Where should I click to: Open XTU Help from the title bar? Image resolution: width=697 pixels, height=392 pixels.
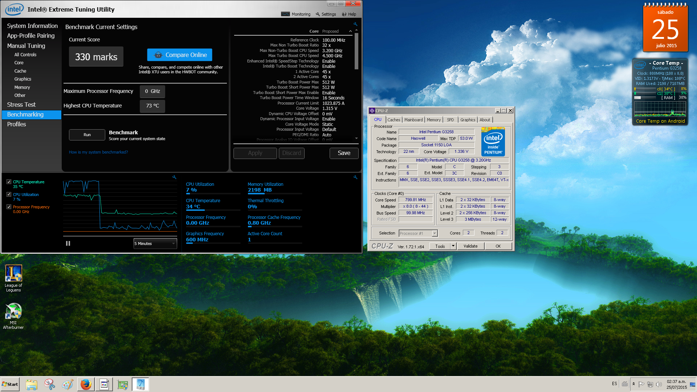coord(349,14)
